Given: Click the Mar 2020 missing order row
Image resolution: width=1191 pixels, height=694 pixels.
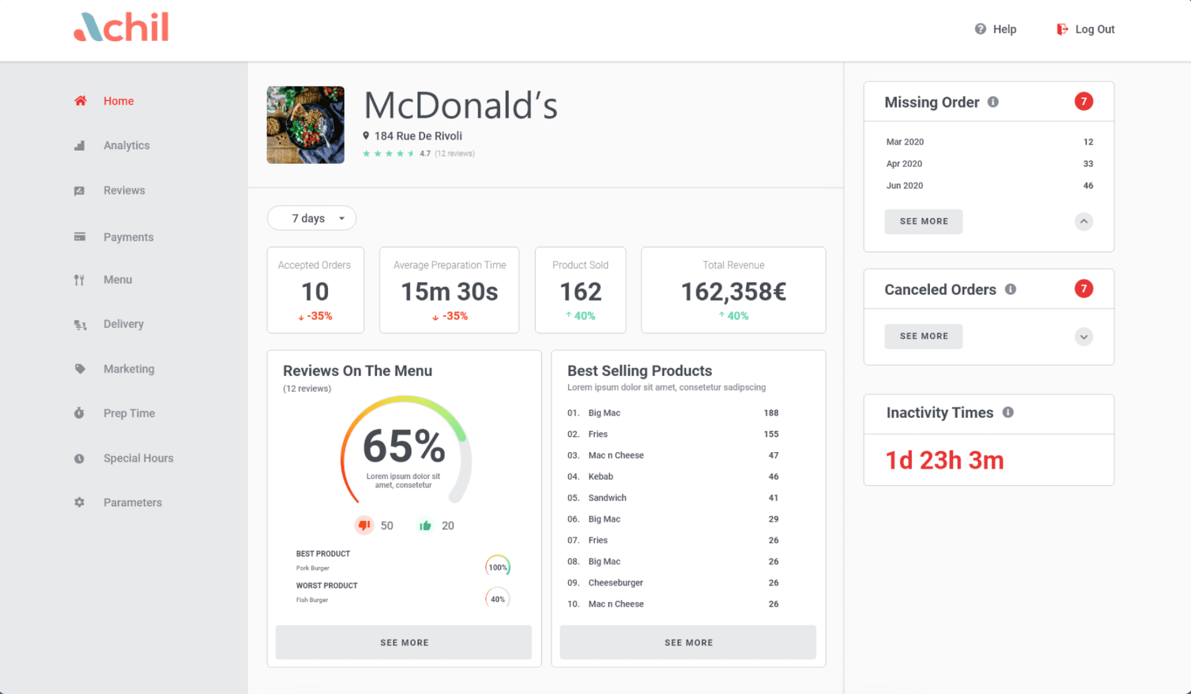Looking at the screenshot, I should [989, 142].
